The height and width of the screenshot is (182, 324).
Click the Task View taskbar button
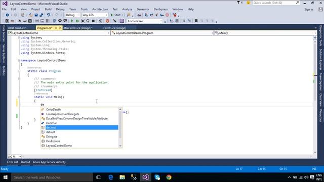99,177
